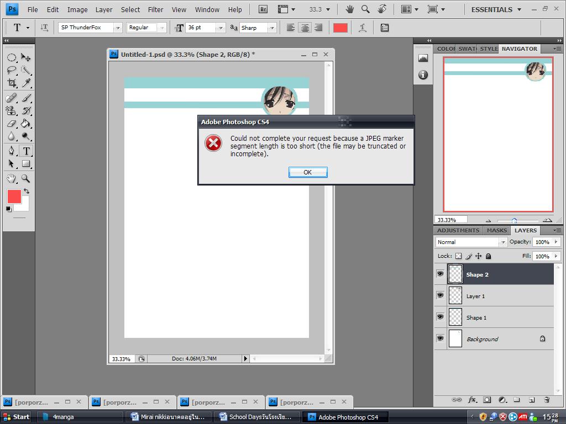
Task: Open the Image menu
Action: click(77, 10)
